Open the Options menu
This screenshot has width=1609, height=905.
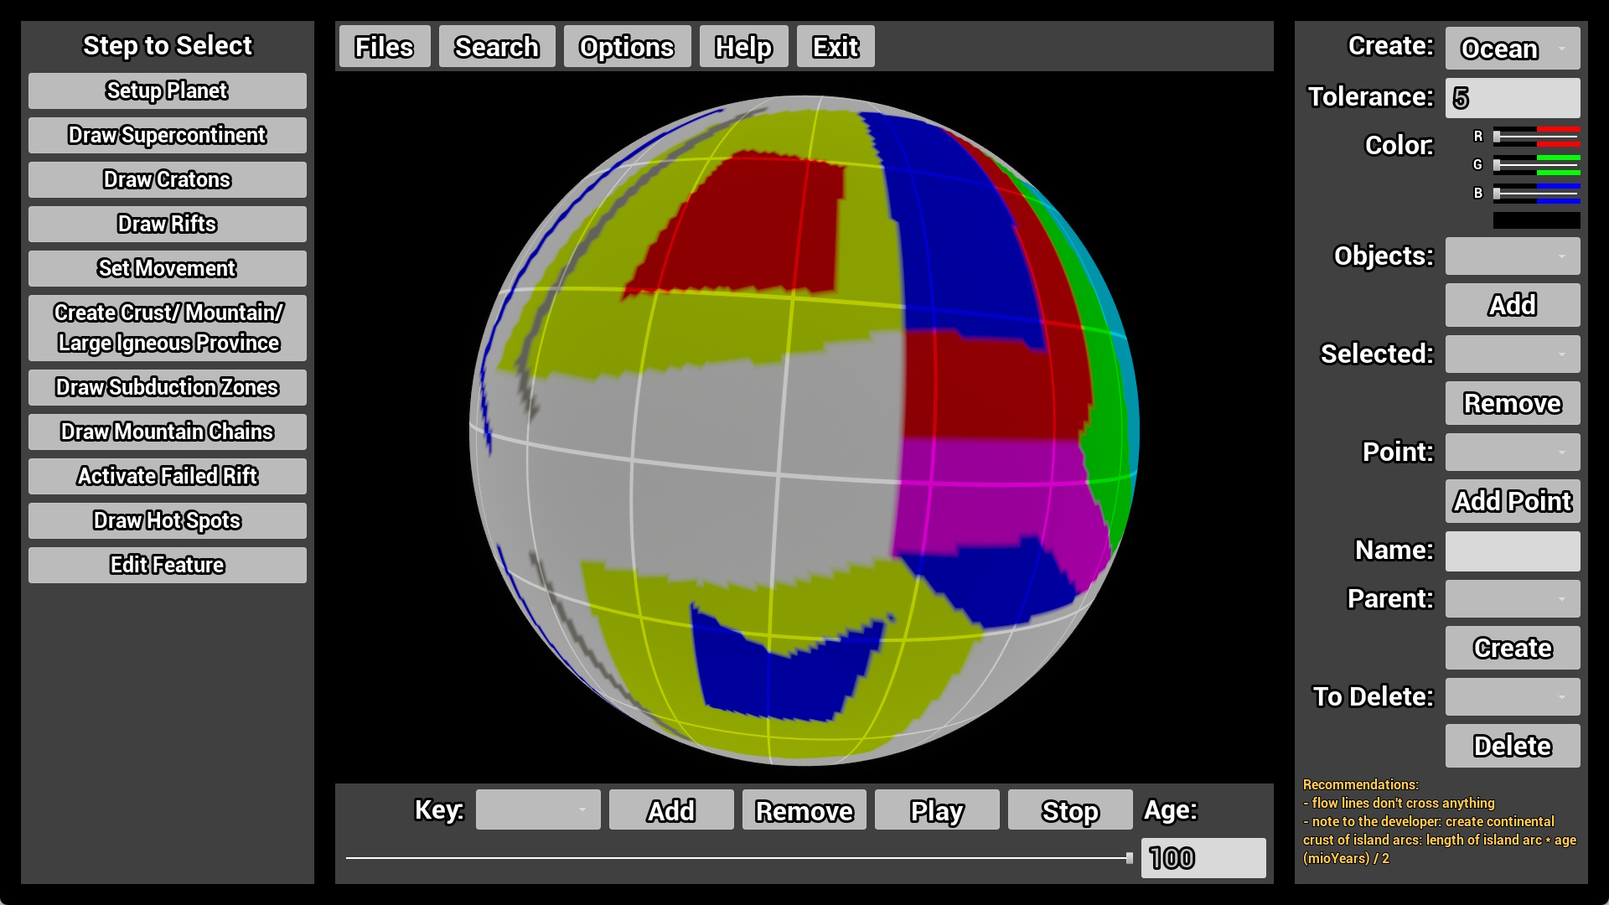coord(626,47)
